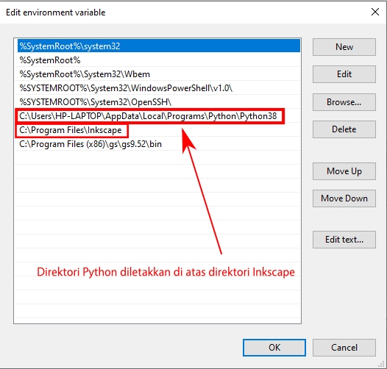This screenshot has width=387, height=369.
Task: Select the %SystemRoot%\system32 entry
Action: (159, 46)
